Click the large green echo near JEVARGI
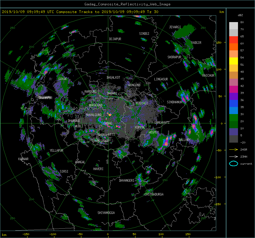The width and height of the screenshot is (255, 238). 184,32
